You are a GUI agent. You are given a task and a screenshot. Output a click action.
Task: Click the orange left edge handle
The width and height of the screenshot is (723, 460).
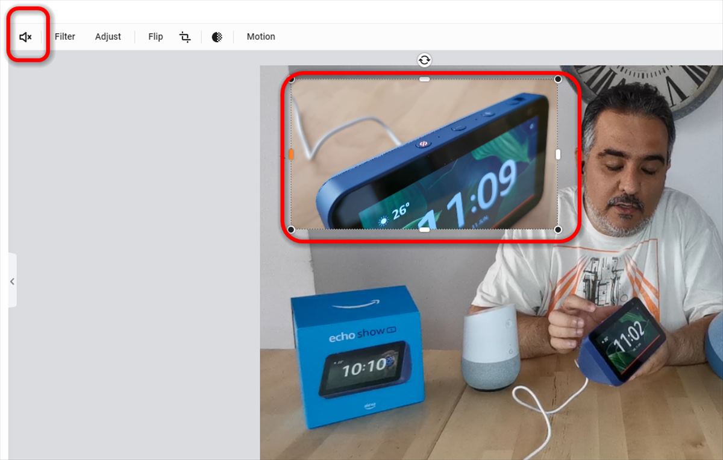(x=291, y=154)
